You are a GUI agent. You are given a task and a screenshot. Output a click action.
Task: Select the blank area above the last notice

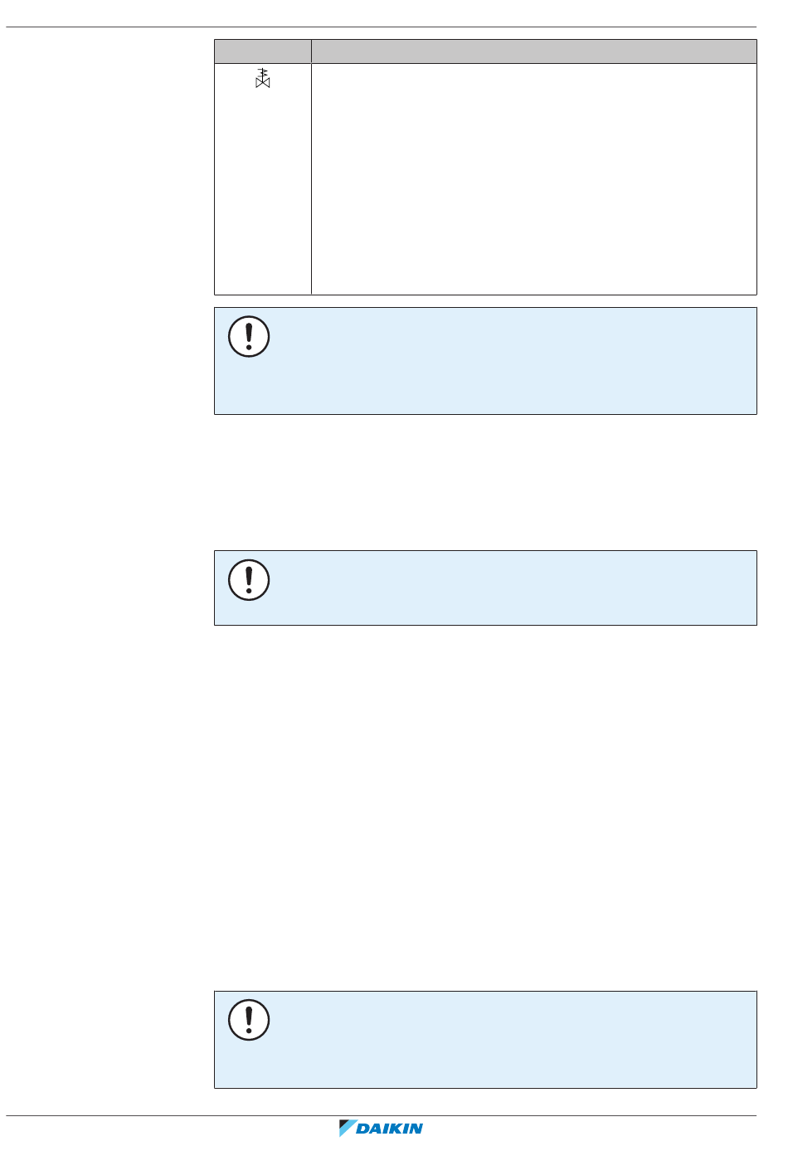485,807
